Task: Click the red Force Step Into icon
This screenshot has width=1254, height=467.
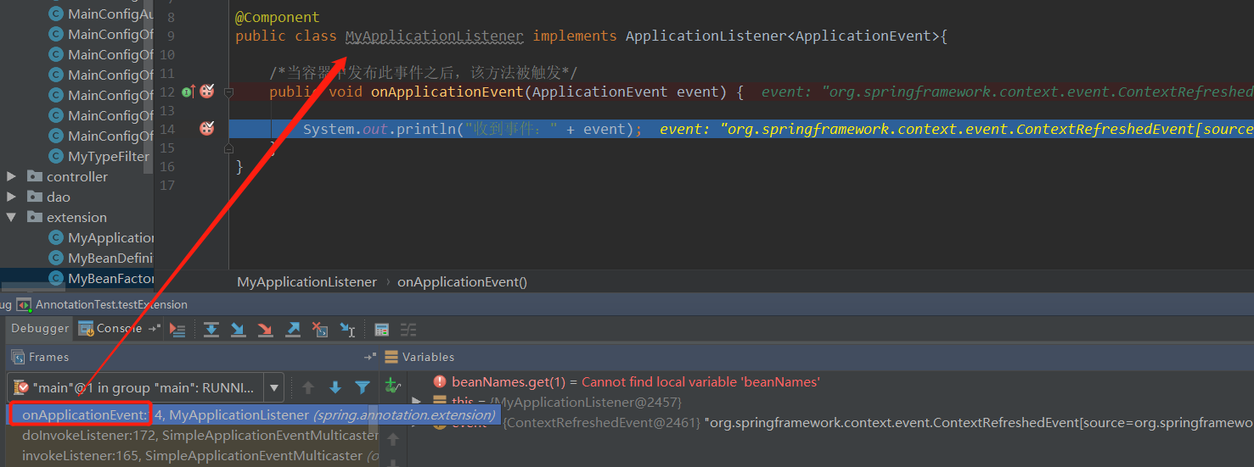Action: (x=266, y=329)
